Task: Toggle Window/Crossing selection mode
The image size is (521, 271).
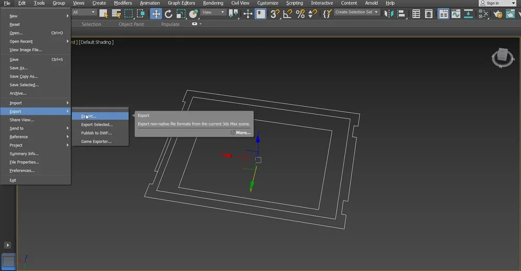Action: click(x=141, y=14)
